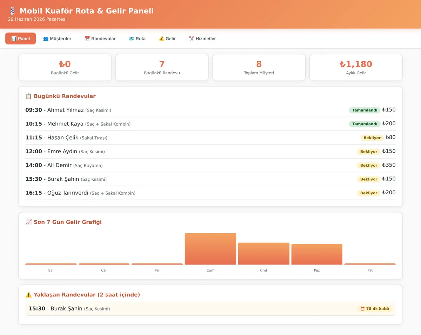The height and width of the screenshot is (335, 421).
Task: Open the Randevular tab
Action: point(100,39)
